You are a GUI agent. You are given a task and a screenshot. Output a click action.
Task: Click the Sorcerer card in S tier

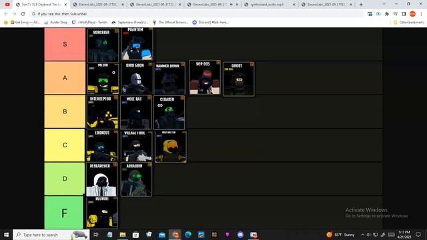pos(103,45)
